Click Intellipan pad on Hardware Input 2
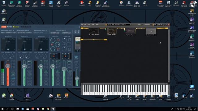The width and height of the screenshot is (198, 111). [x=25, y=44]
